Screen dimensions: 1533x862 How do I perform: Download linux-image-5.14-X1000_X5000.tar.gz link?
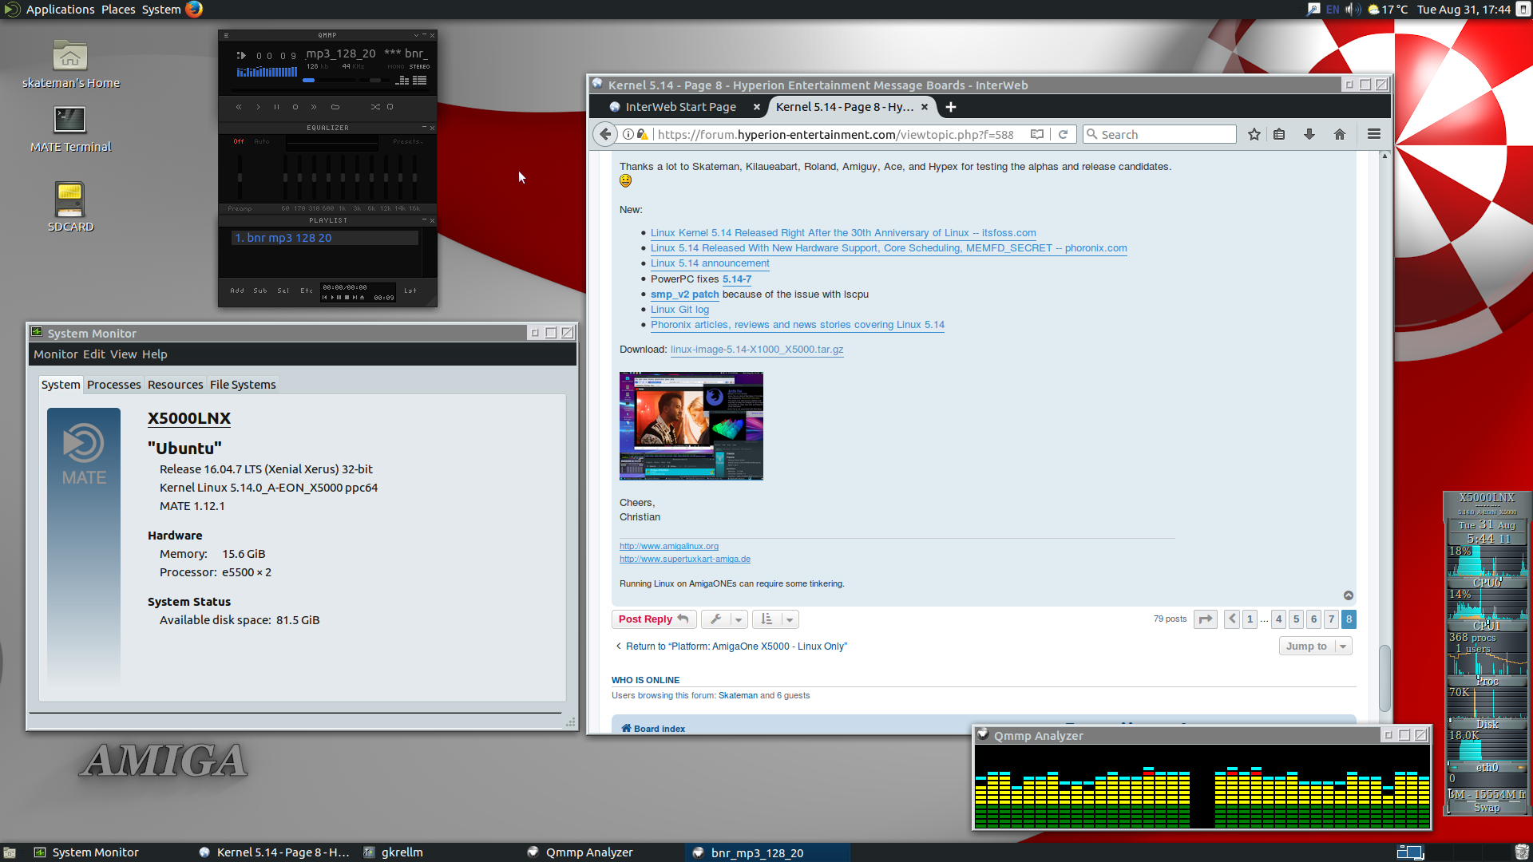[x=757, y=350]
